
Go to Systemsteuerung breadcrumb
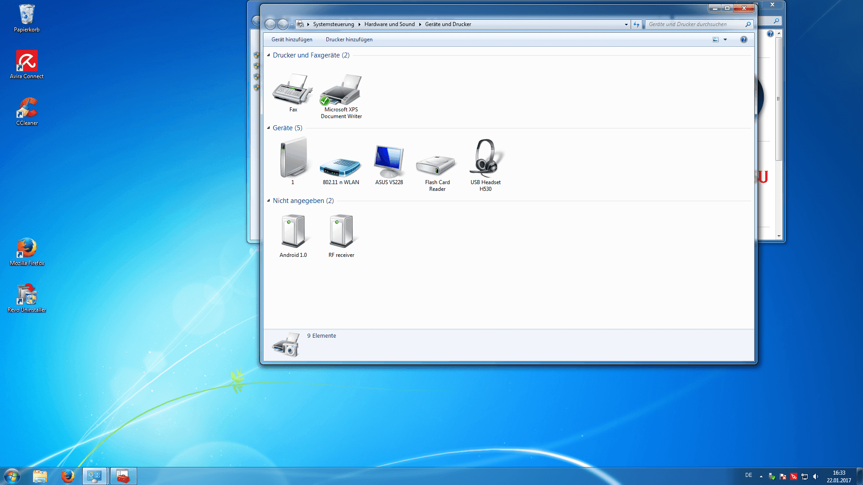[x=334, y=24]
